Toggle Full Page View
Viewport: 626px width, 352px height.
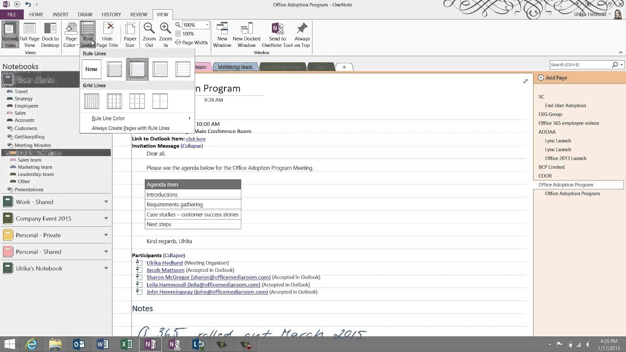(x=30, y=35)
